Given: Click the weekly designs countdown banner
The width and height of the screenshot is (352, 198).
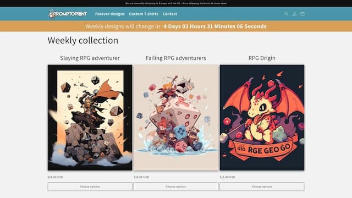Looking at the screenshot, I should click(x=176, y=26).
